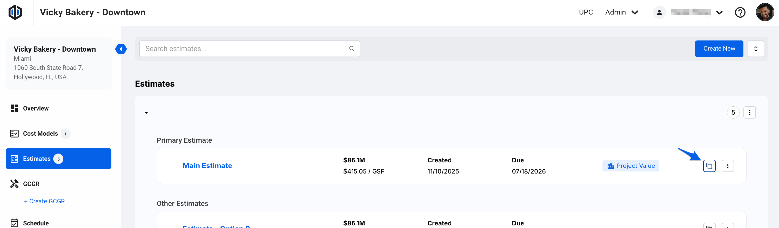Click into the Search estimates field

pyautogui.click(x=241, y=49)
